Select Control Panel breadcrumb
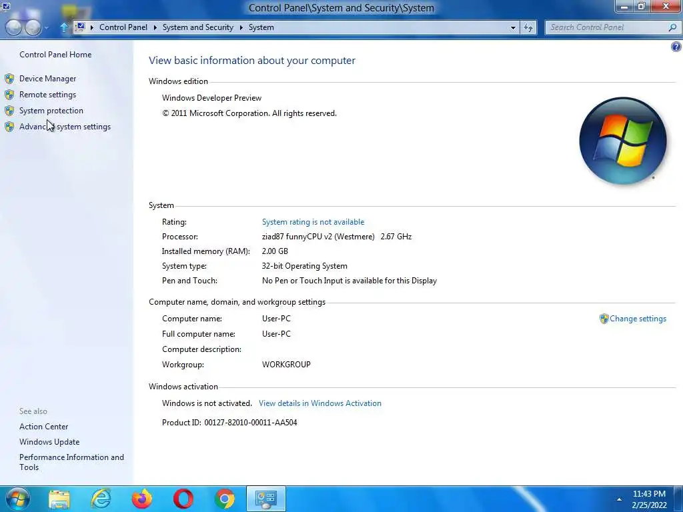This screenshot has height=512, width=683. click(123, 27)
